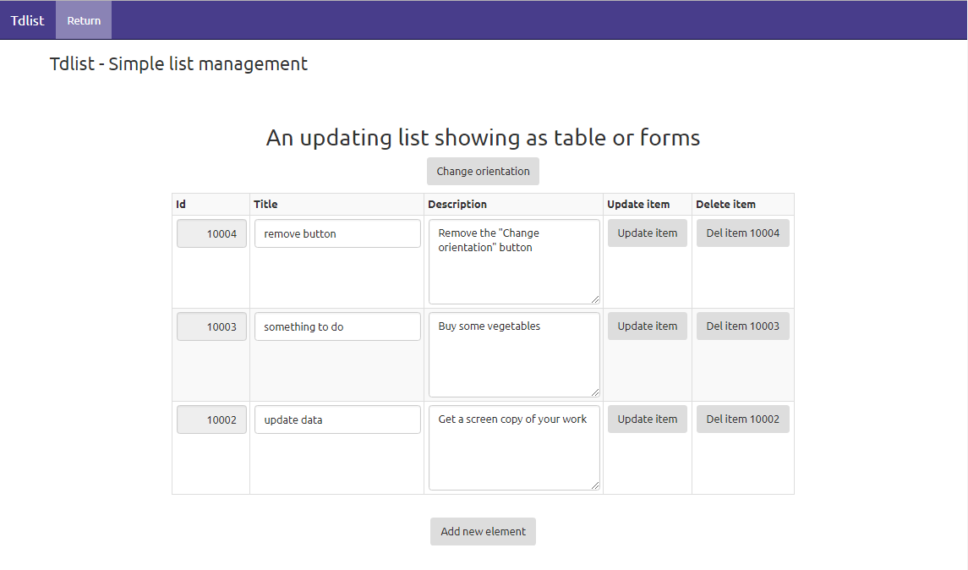Delete item 10003
This screenshot has width=968, height=570.
click(742, 326)
